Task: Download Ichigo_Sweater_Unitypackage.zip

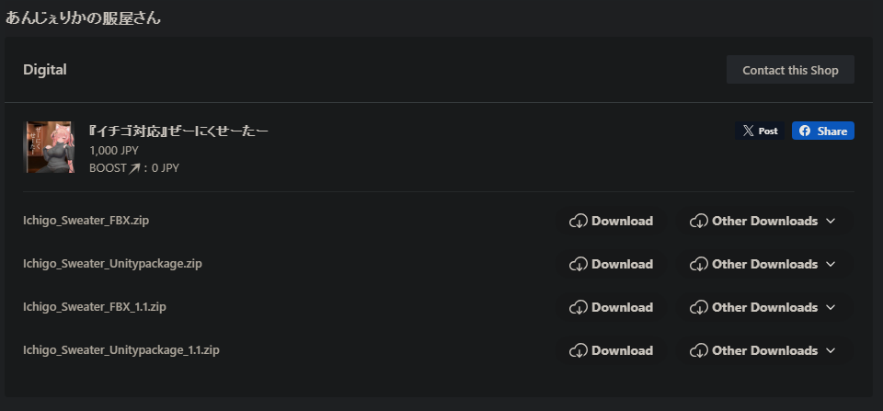Action: (x=611, y=265)
